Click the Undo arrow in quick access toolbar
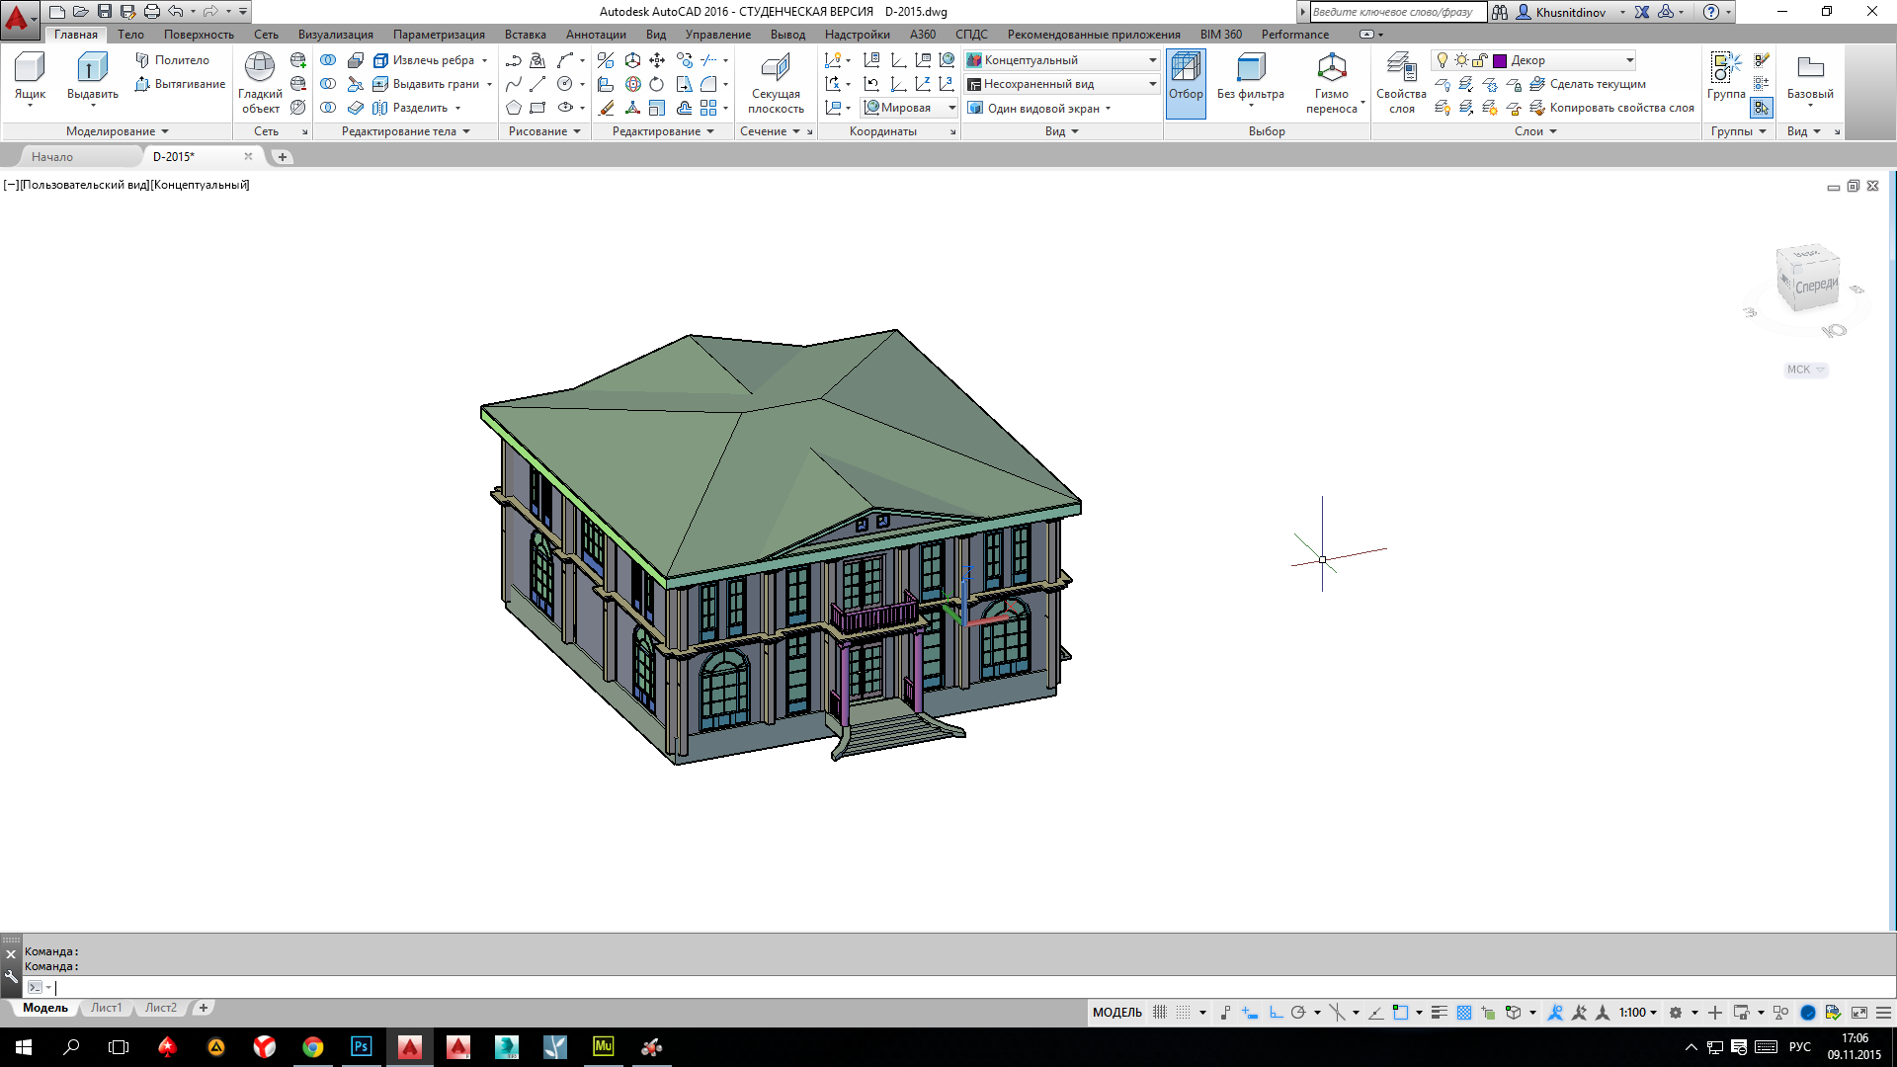Screen dimensions: 1897x1067 coord(176,12)
